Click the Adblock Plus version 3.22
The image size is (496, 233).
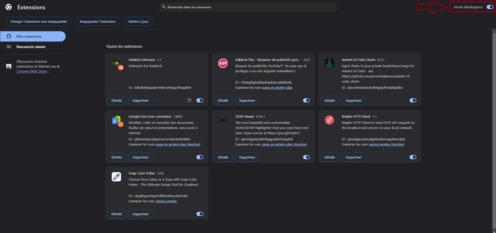[x=306, y=60]
